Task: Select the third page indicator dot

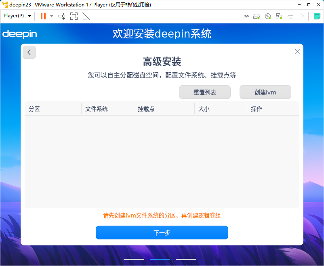Action: [186, 259]
